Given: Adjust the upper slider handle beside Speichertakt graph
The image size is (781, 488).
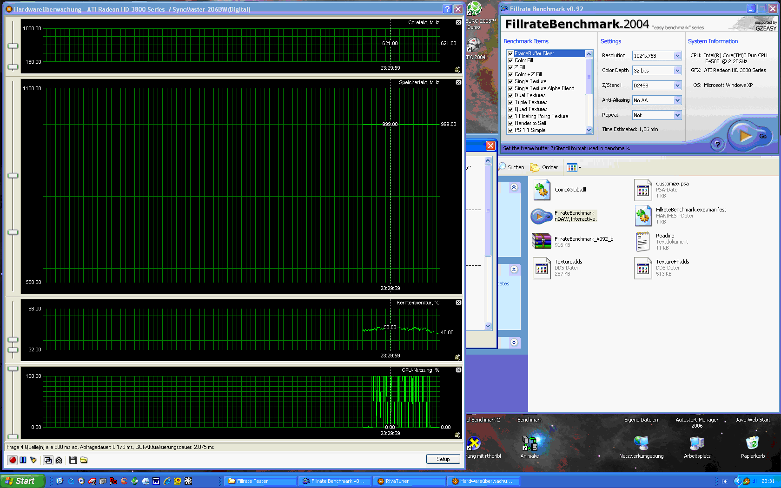Looking at the screenshot, I should 13,175.
